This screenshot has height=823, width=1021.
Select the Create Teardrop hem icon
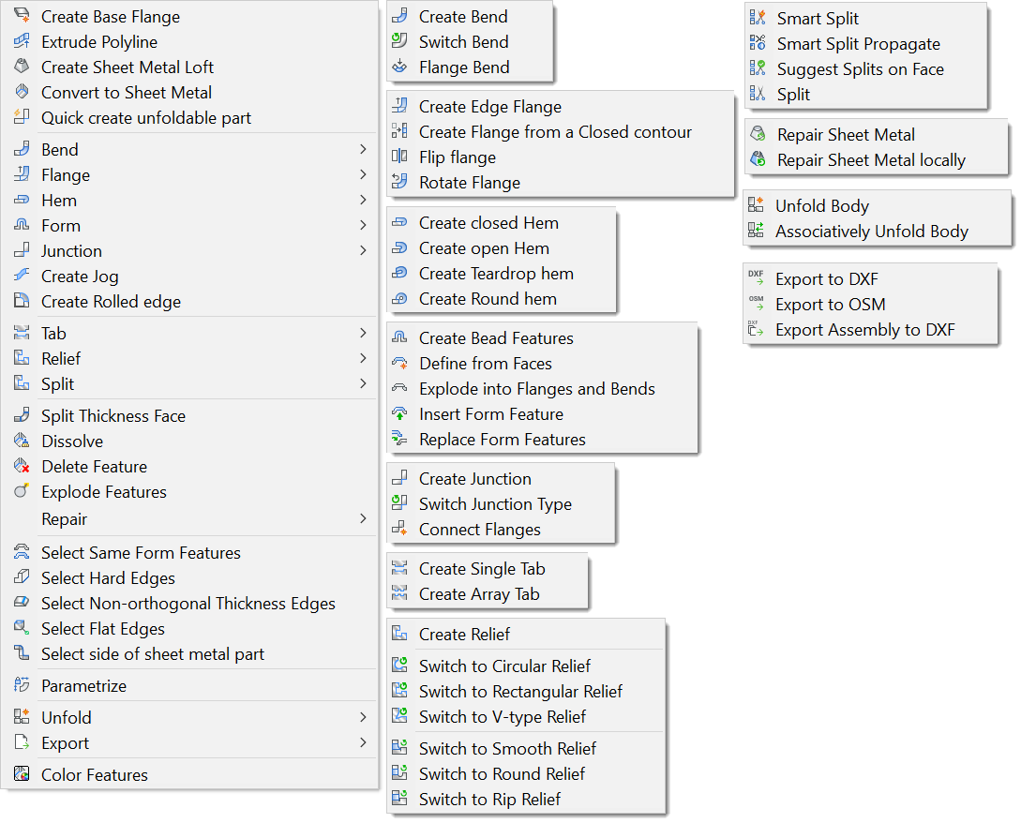(400, 274)
